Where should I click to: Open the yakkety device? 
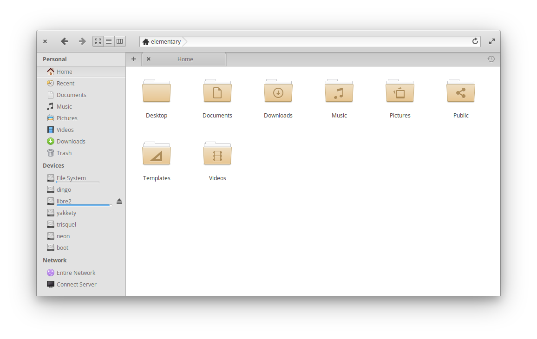66,212
